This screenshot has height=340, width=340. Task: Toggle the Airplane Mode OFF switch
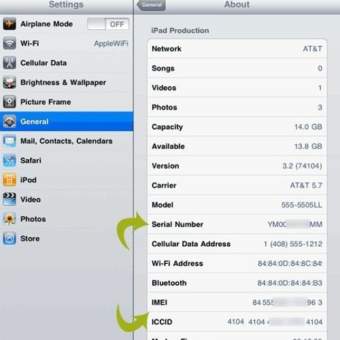[108, 24]
